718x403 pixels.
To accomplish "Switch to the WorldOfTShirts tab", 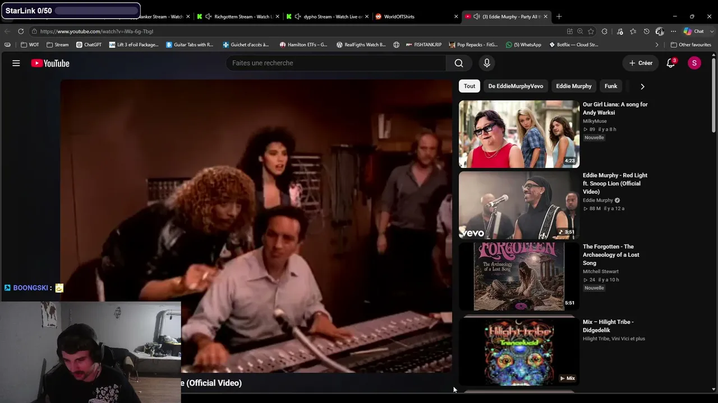I will 416,17.
